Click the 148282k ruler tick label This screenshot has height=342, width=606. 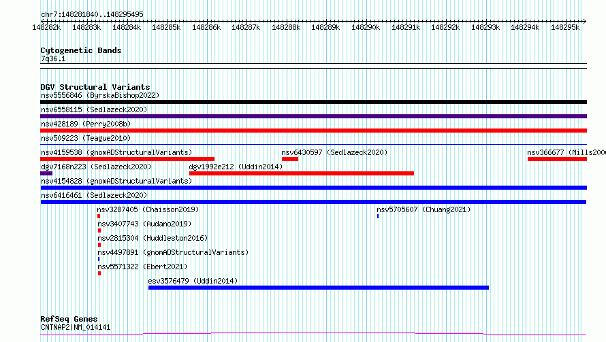[46, 27]
